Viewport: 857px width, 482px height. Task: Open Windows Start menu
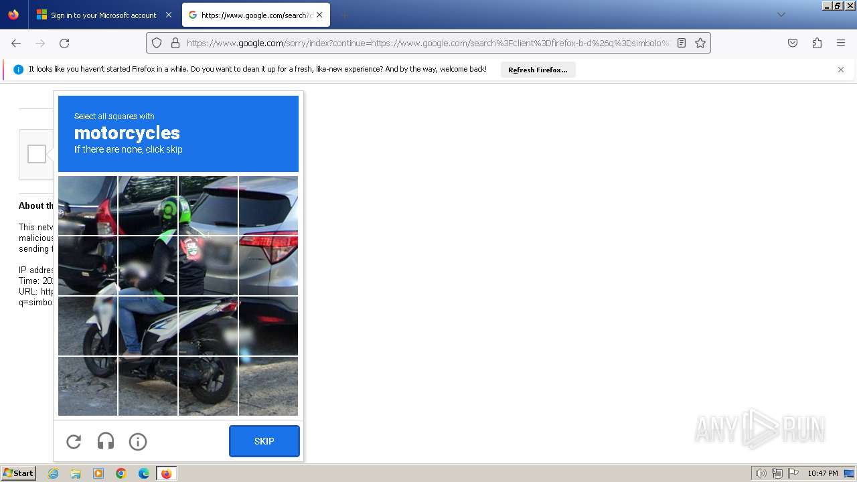(18, 473)
